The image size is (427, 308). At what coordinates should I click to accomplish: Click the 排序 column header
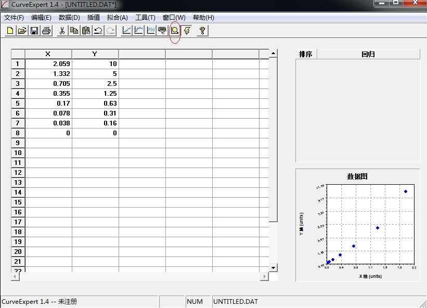point(306,54)
